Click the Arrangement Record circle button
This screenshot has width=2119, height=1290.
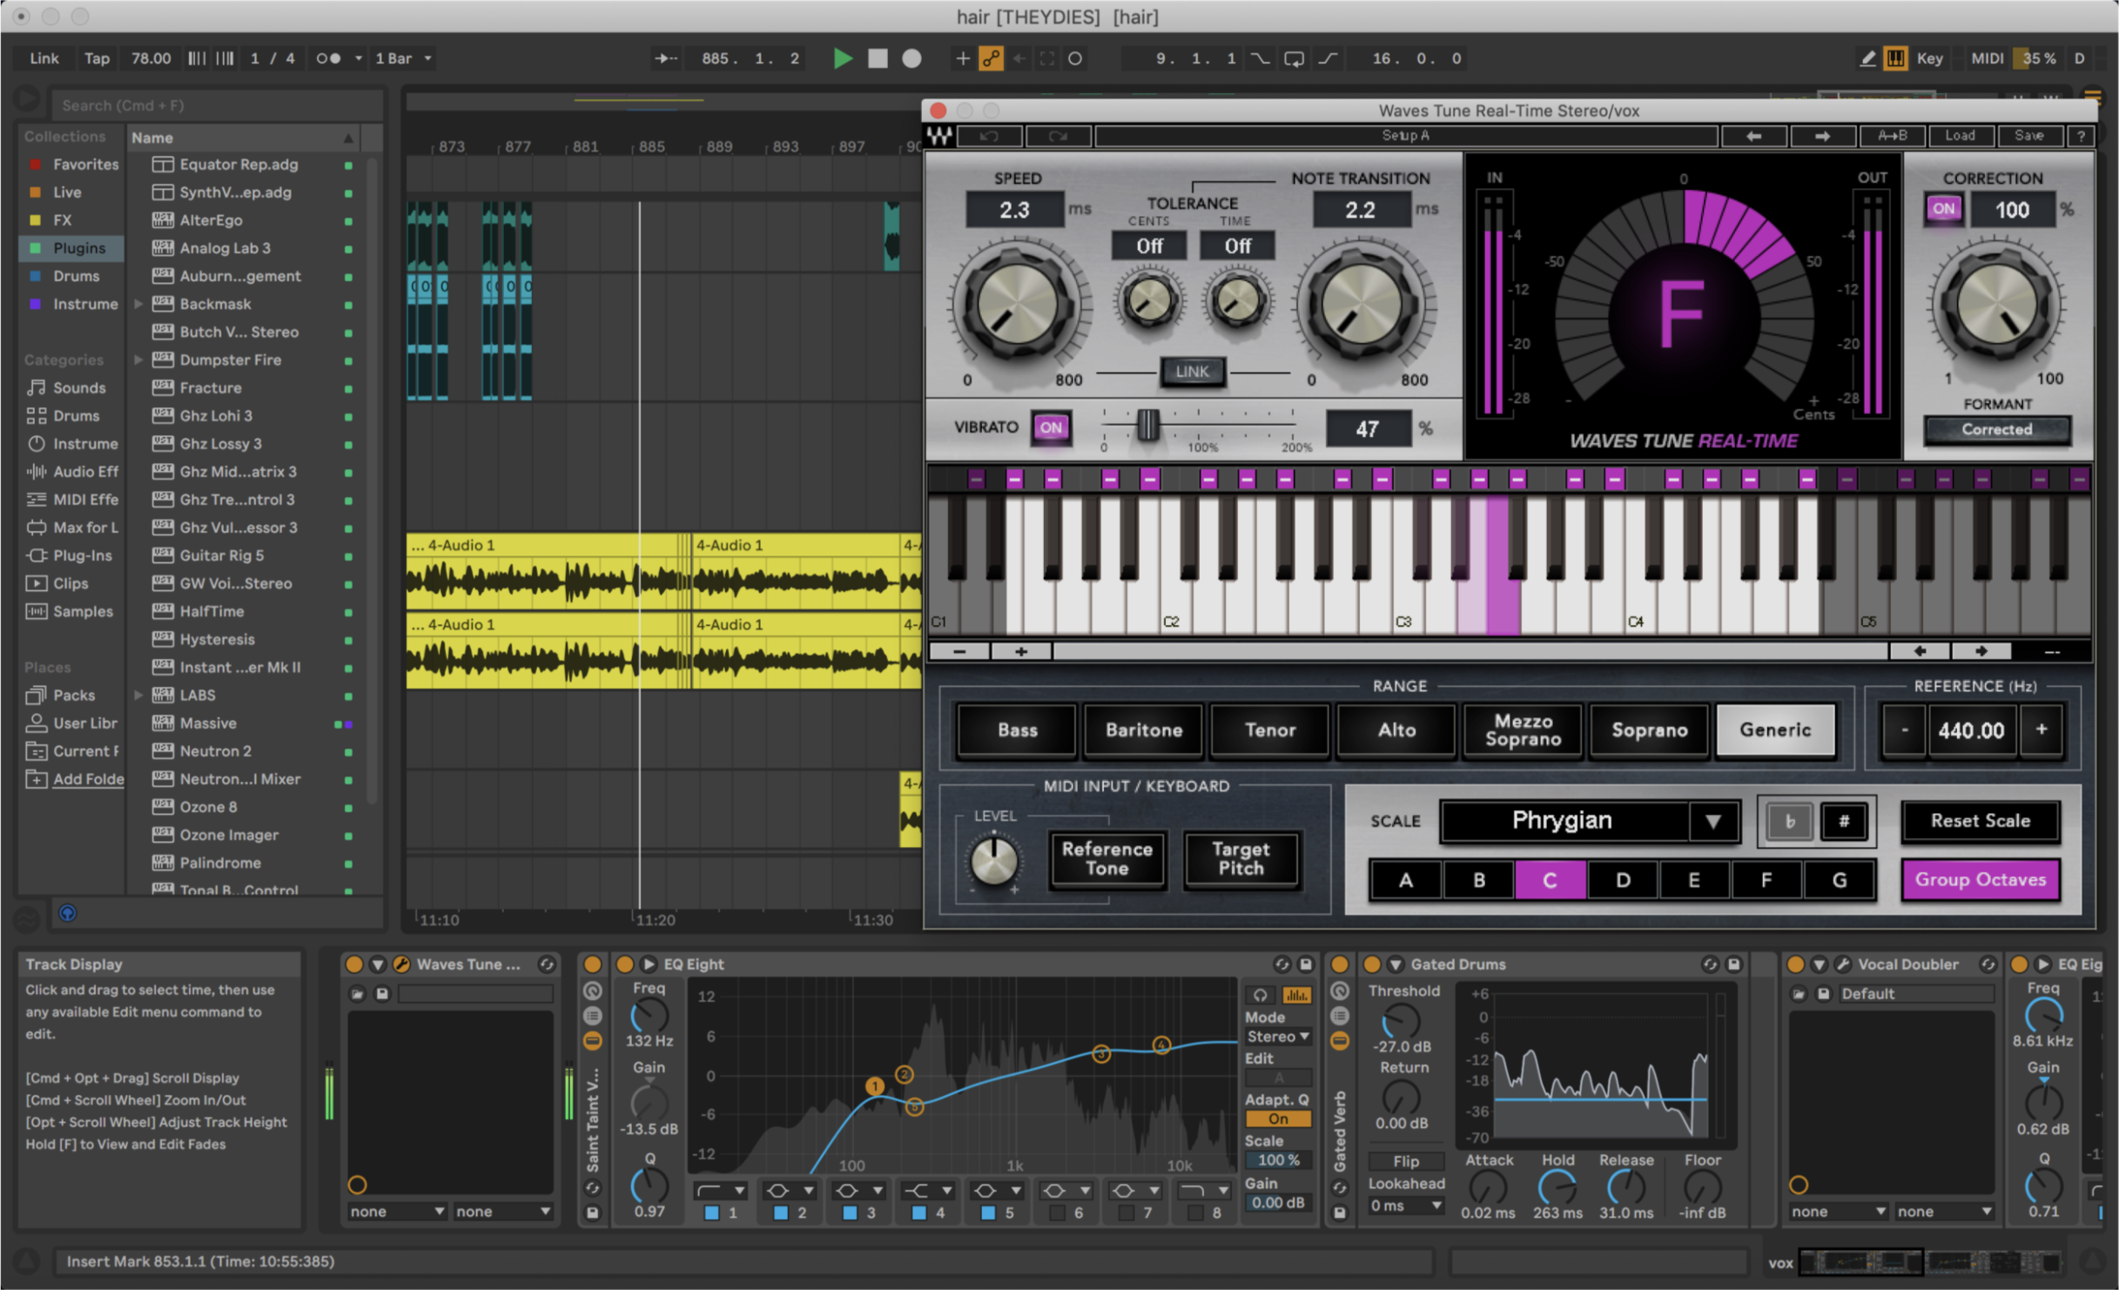click(x=912, y=58)
